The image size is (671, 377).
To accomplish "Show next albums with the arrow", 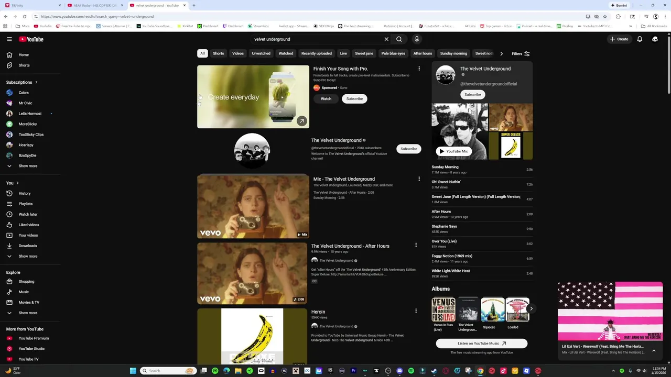I will (531, 308).
